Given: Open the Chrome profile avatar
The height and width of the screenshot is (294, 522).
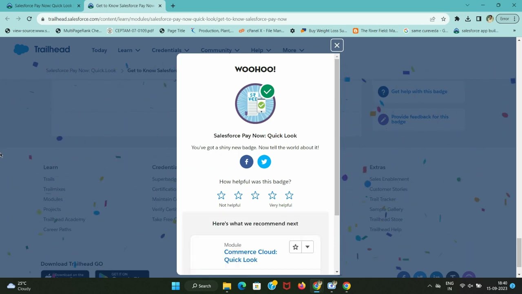Looking at the screenshot, I should pos(490,19).
